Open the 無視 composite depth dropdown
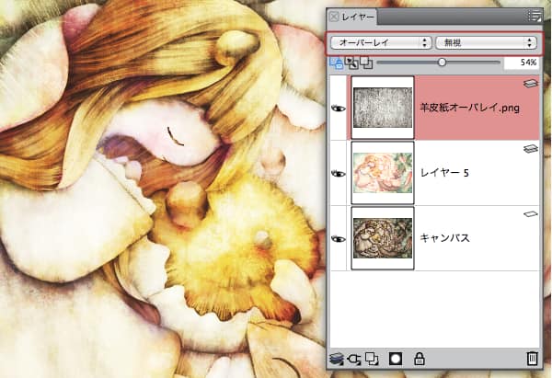The height and width of the screenshot is (378, 552). point(488,42)
